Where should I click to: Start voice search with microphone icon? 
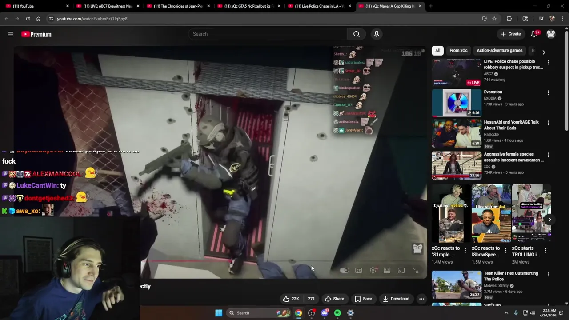point(377,34)
